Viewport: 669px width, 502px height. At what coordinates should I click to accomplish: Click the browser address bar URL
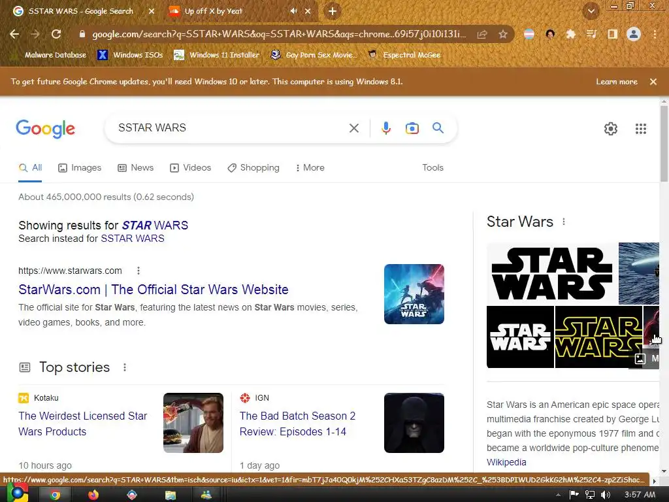click(279, 34)
